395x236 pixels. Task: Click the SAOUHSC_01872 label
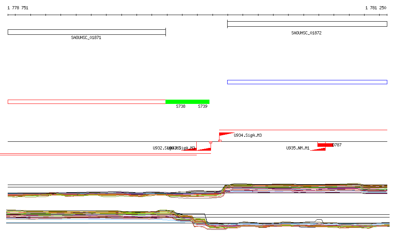[x=306, y=33]
